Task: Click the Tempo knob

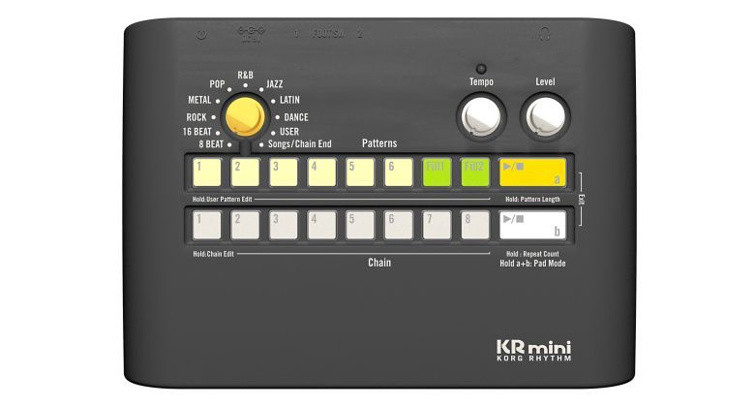Action: coord(481,116)
